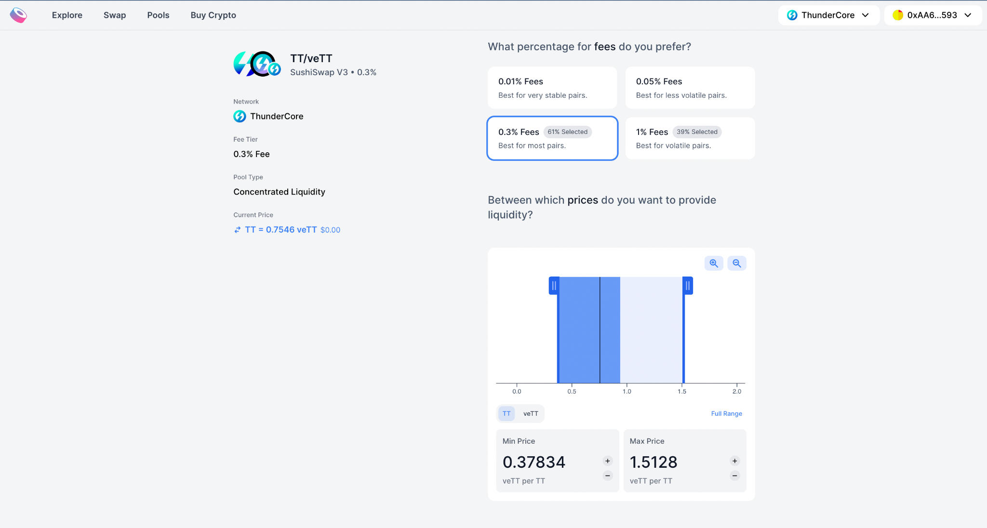Click the ThunderCore icon under Network label
This screenshot has height=528, width=987.
[x=240, y=116]
